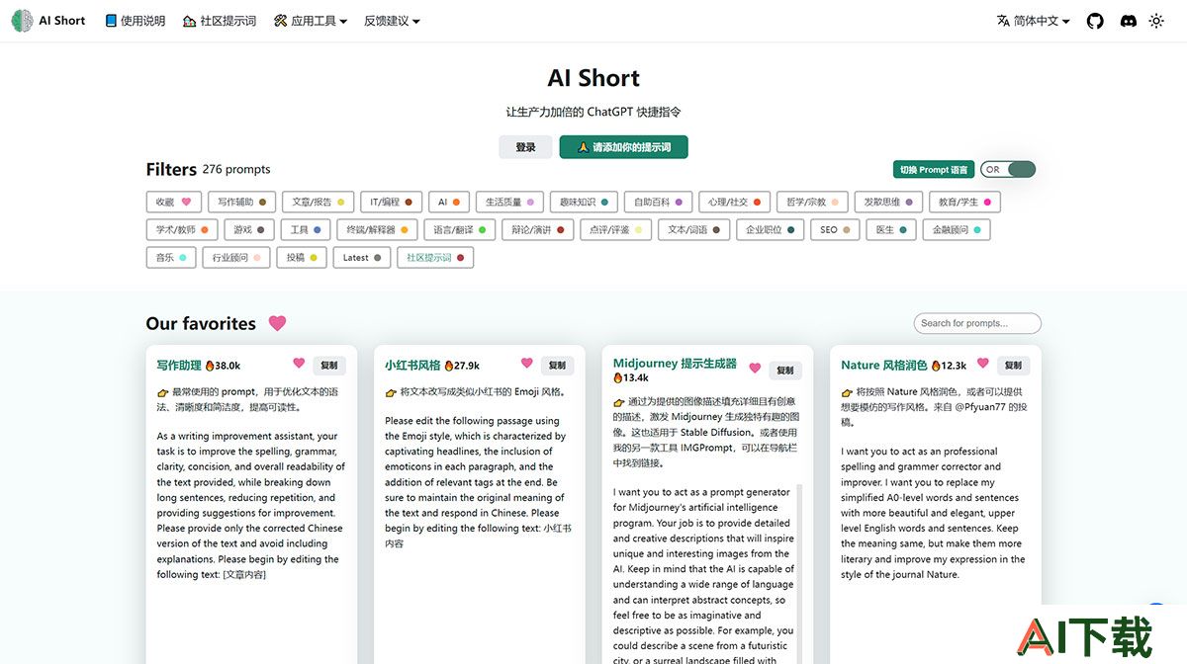This screenshot has width=1187, height=664.
Task: Toggle the 金融顾问 filter tag
Action: coord(957,229)
